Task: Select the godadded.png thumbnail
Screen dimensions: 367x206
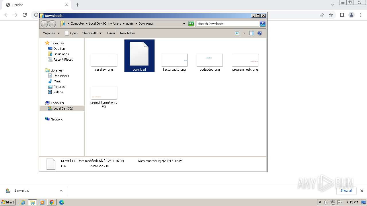Action: (x=210, y=60)
